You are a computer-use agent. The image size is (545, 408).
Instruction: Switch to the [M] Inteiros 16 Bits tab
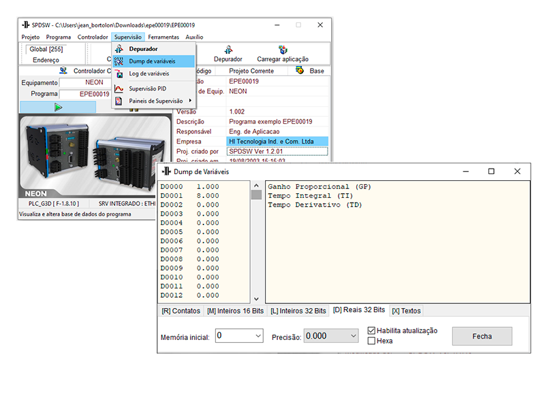[x=235, y=311]
